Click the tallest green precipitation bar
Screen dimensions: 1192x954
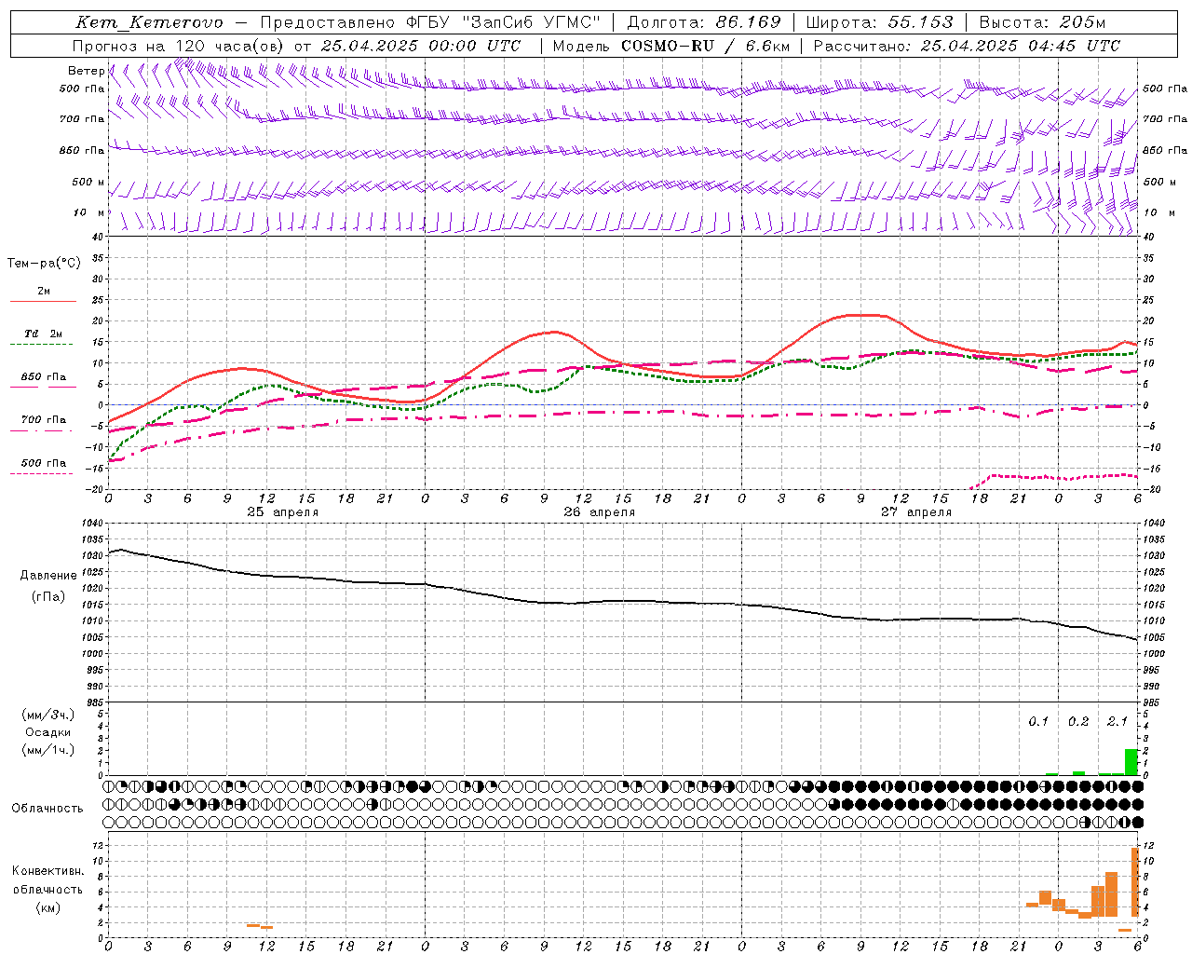[x=1131, y=762]
